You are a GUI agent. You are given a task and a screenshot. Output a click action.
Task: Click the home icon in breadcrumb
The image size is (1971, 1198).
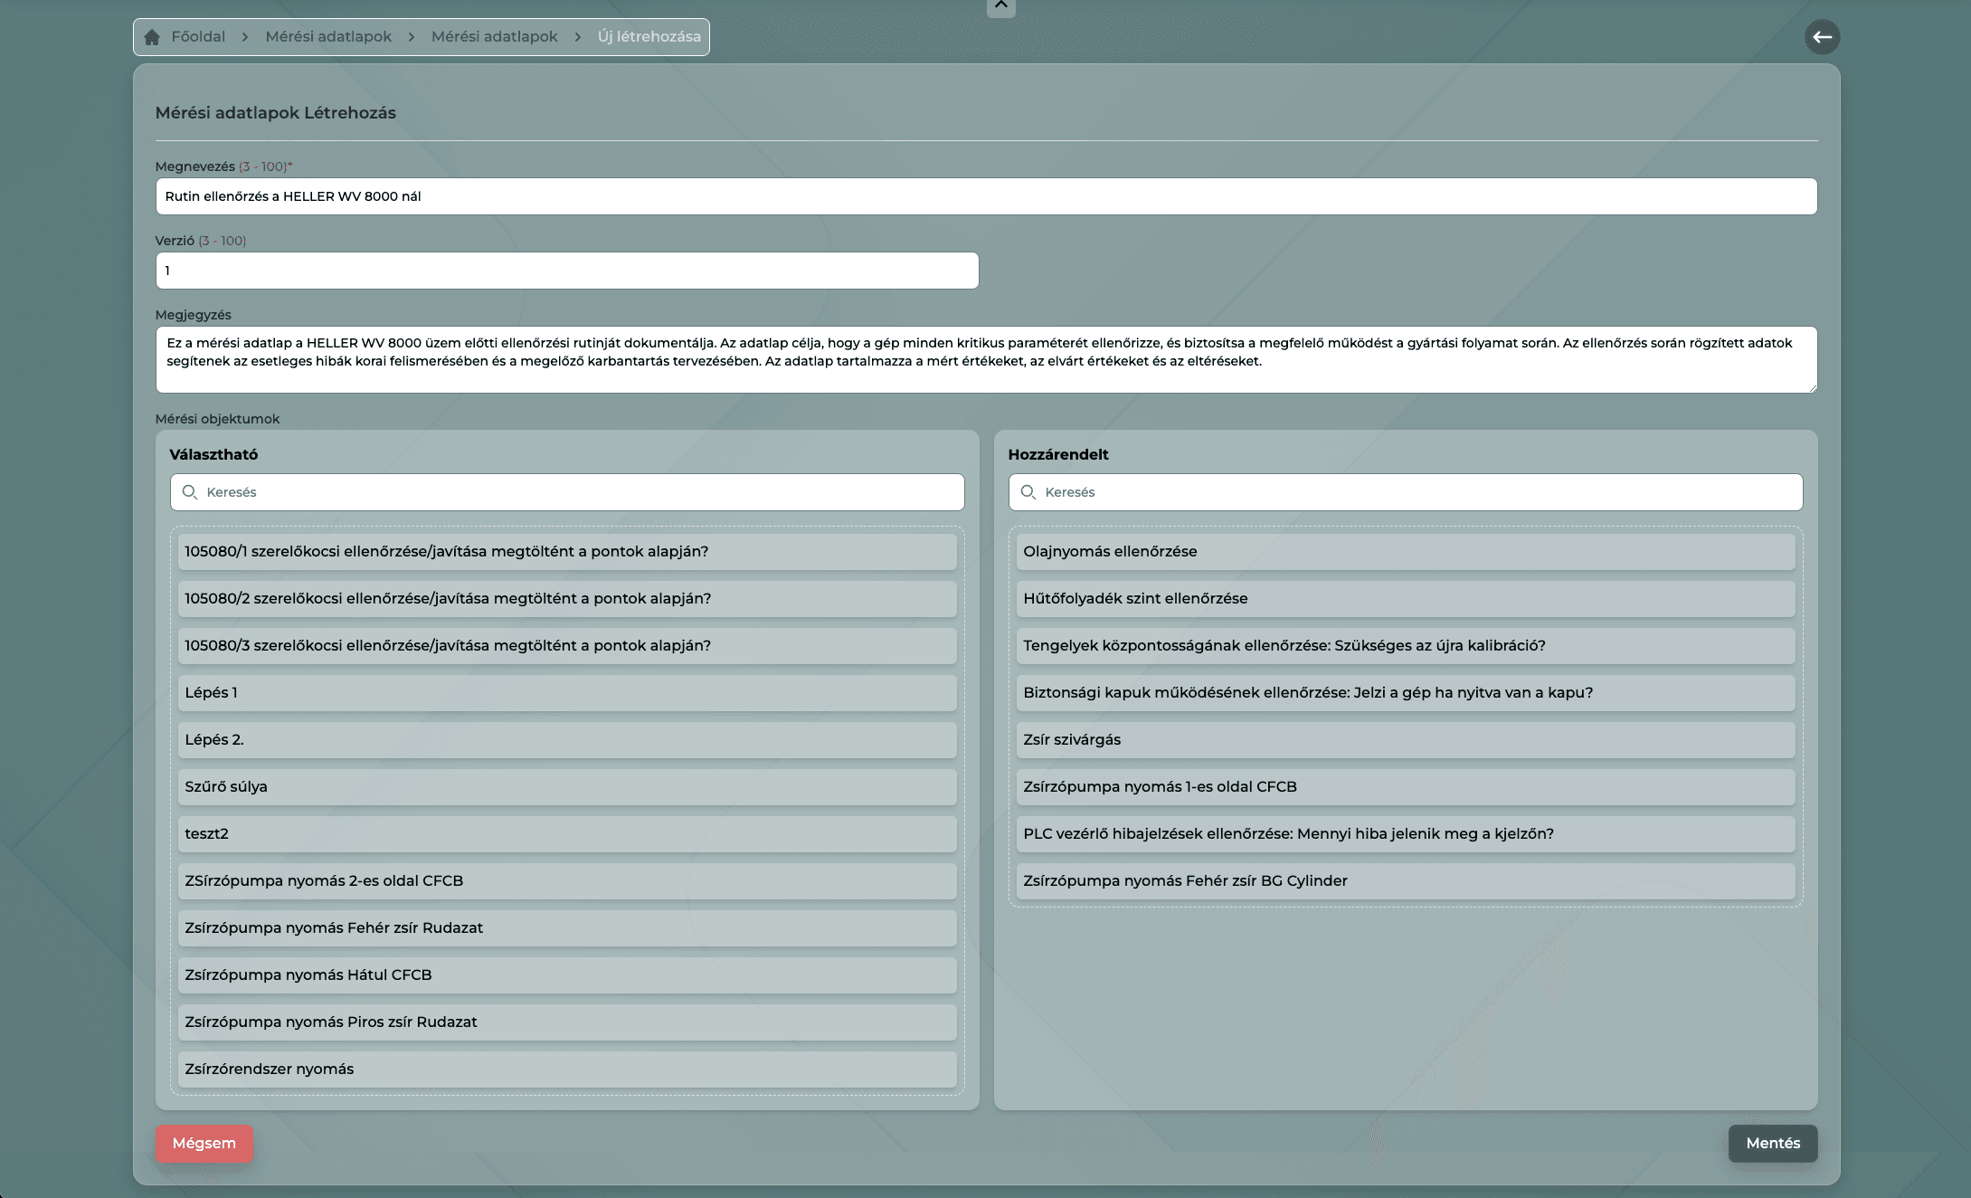pyautogui.click(x=152, y=37)
